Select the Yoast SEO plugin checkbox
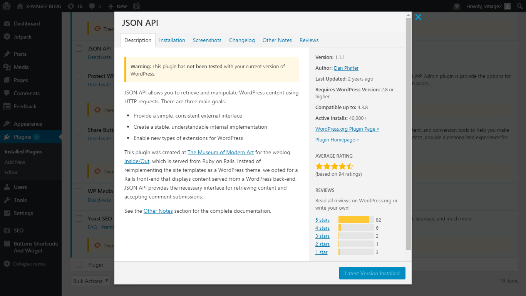 coord(79,219)
